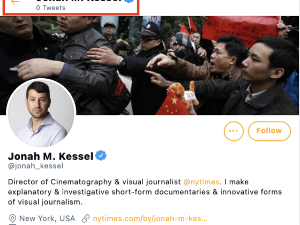Click the 0 Tweets count in header
The width and height of the screenshot is (300, 225).
point(51,8)
